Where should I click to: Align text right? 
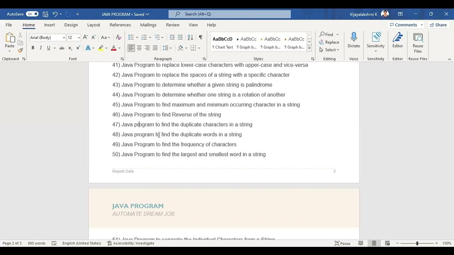point(147,48)
